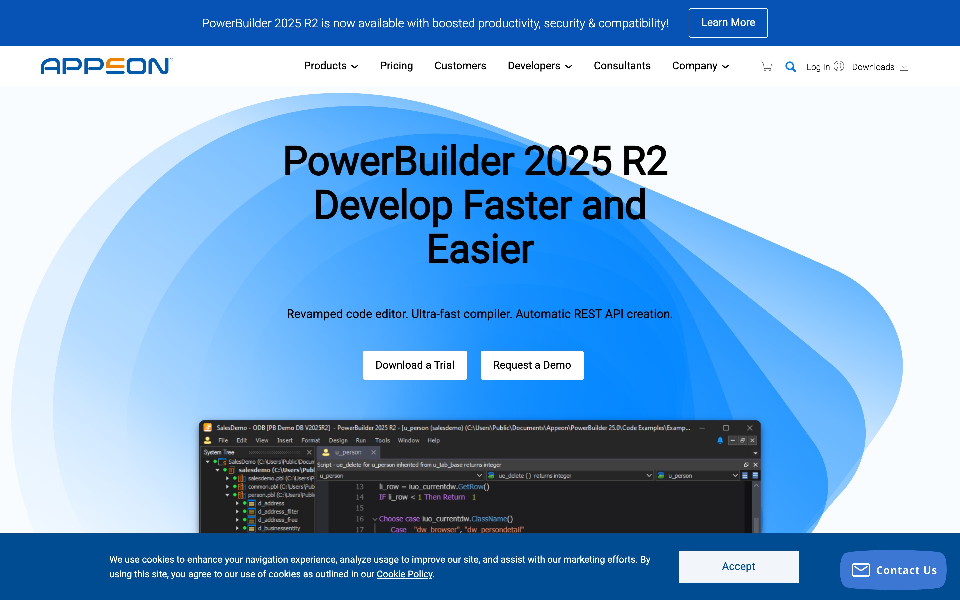Click the blue search magnifier icon
This screenshot has height=600, width=960.
coord(790,66)
